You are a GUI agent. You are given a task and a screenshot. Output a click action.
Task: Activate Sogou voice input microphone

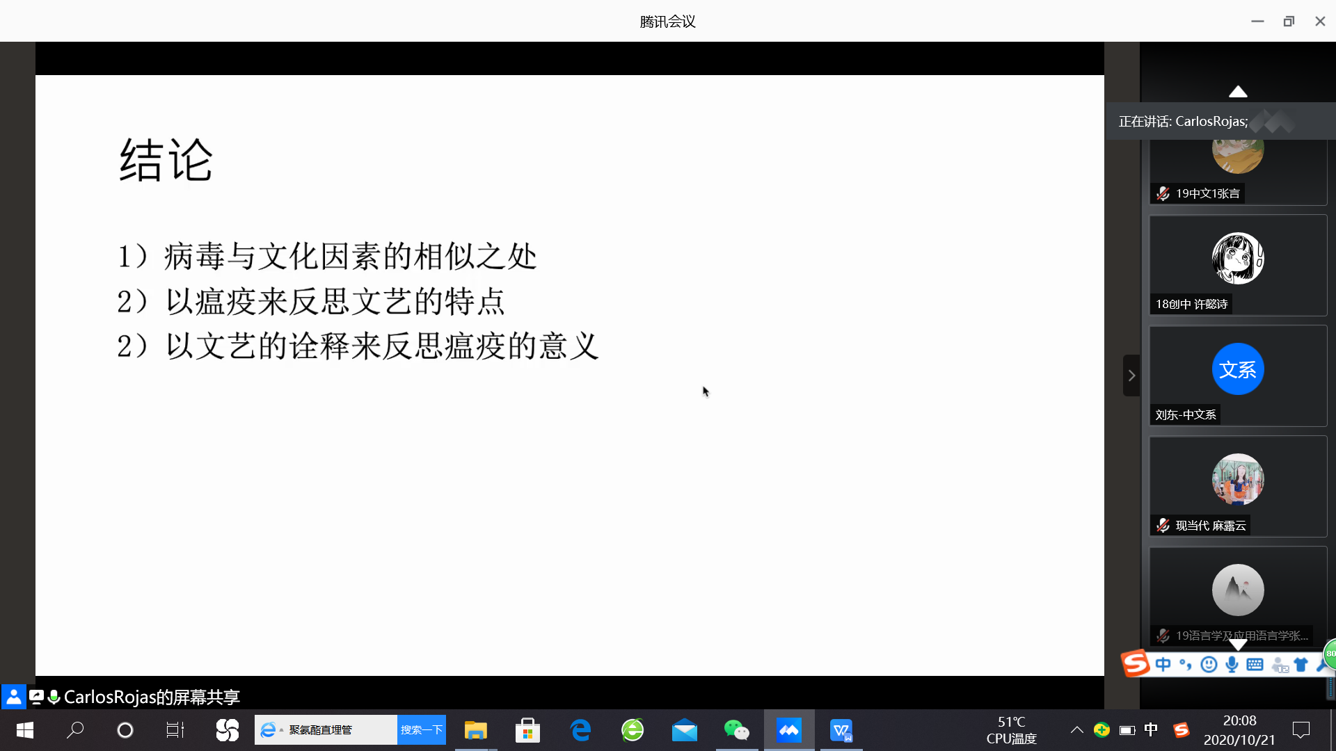(1232, 665)
